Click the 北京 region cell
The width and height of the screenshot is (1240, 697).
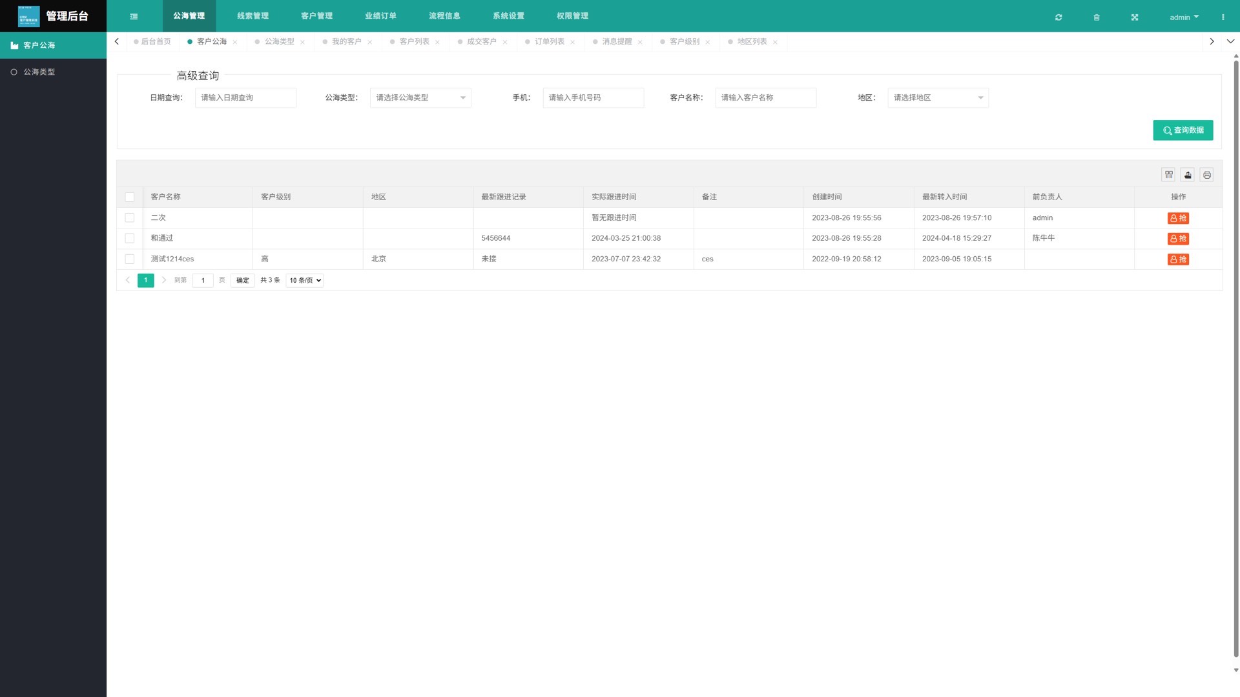click(418, 259)
